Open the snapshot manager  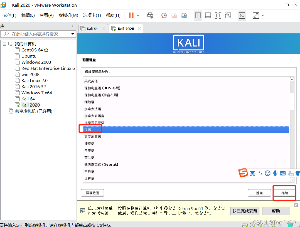tap(184, 16)
